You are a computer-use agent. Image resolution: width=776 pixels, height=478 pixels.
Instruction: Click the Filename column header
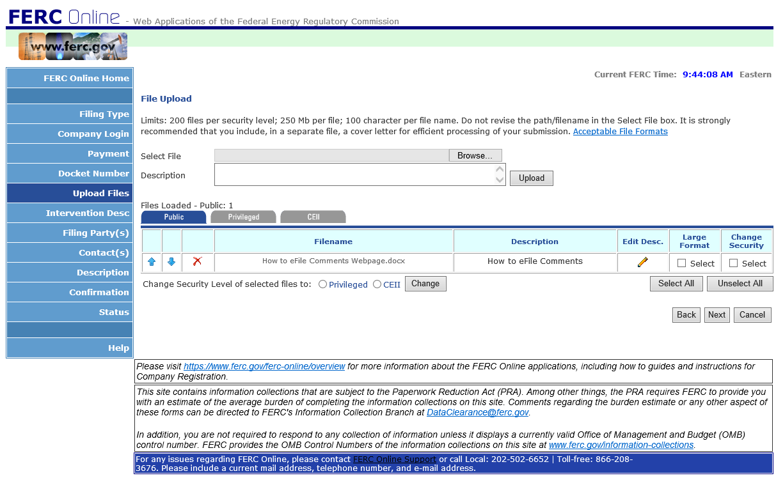[333, 242]
